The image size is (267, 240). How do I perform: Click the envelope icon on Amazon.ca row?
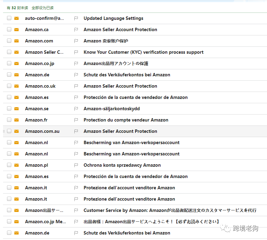[x=16, y=30]
